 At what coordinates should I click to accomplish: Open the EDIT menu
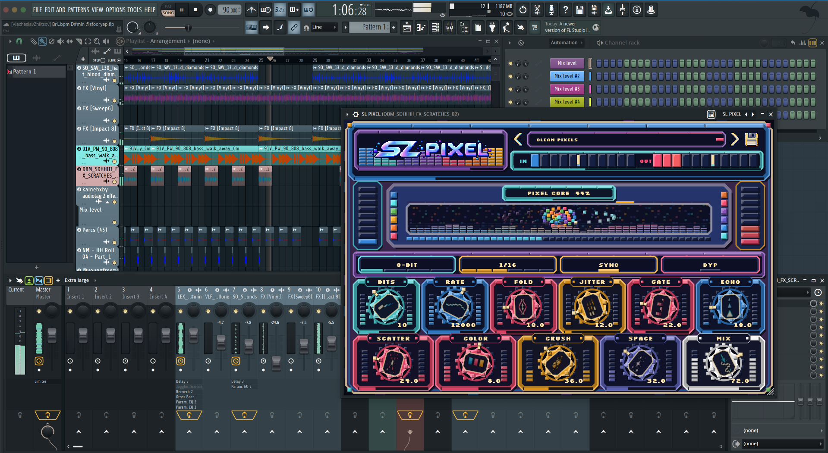pyautogui.click(x=49, y=9)
